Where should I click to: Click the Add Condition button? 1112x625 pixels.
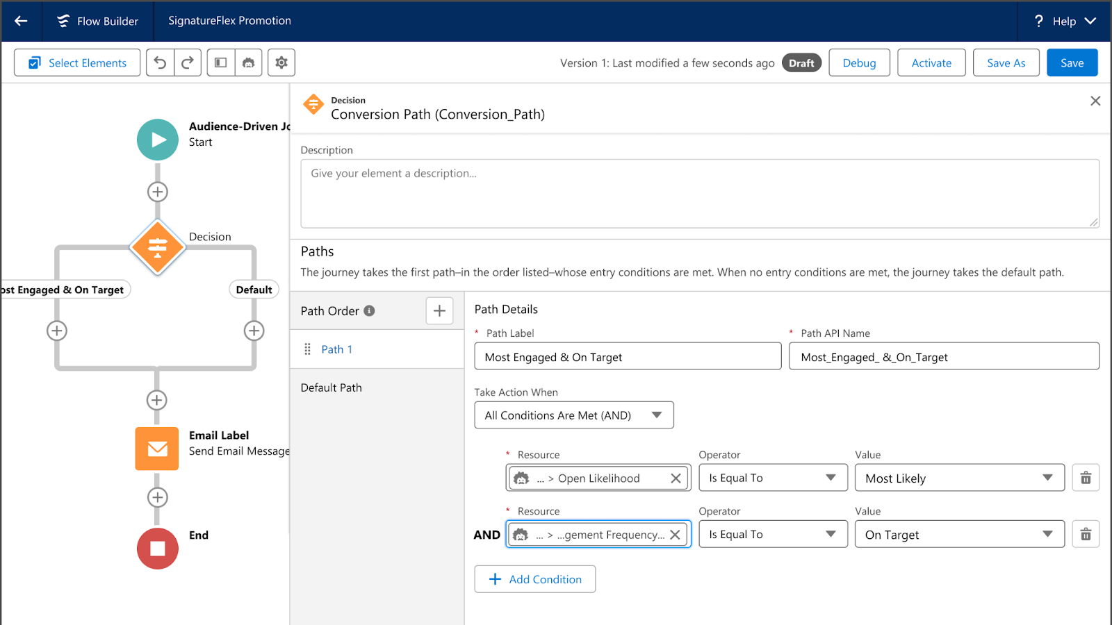click(x=535, y=579)
